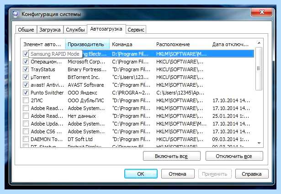Open help with the Справка button
Screen dimensions: 281x194
coord(252,174)
